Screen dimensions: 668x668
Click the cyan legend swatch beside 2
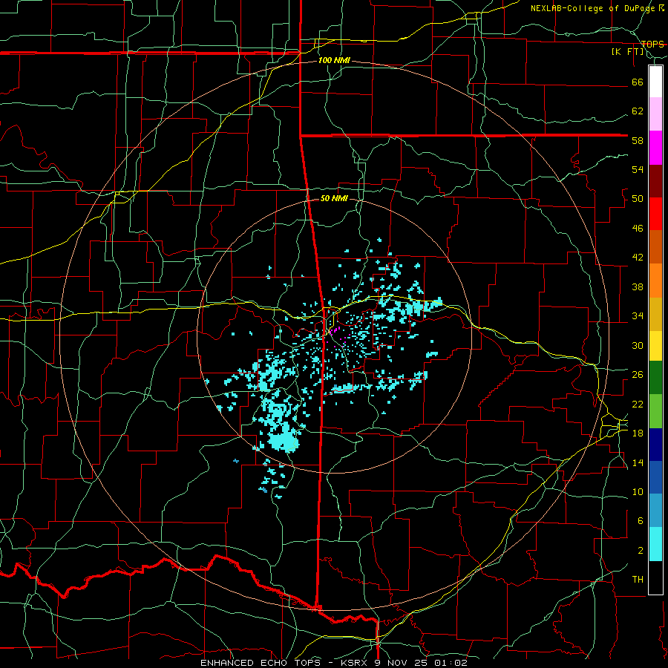coord(655,544)
